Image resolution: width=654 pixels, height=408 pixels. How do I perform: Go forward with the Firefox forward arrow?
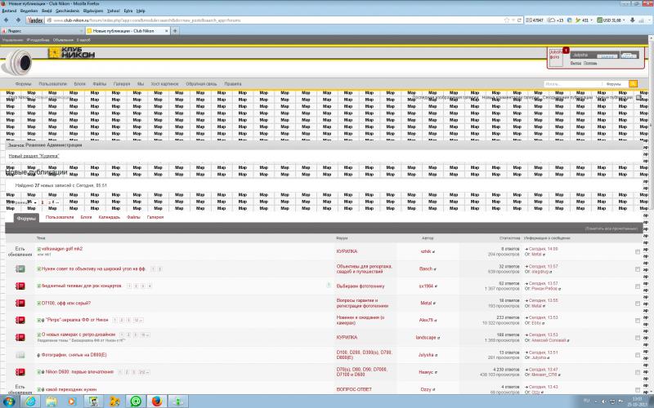click(x=18, y=20)
